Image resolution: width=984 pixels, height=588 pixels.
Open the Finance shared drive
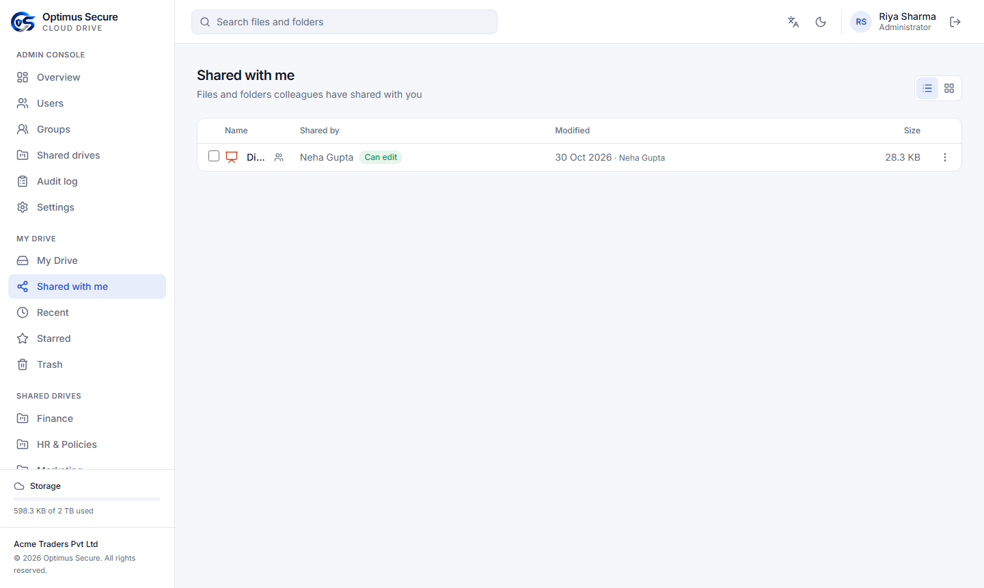tap(87, 418)
